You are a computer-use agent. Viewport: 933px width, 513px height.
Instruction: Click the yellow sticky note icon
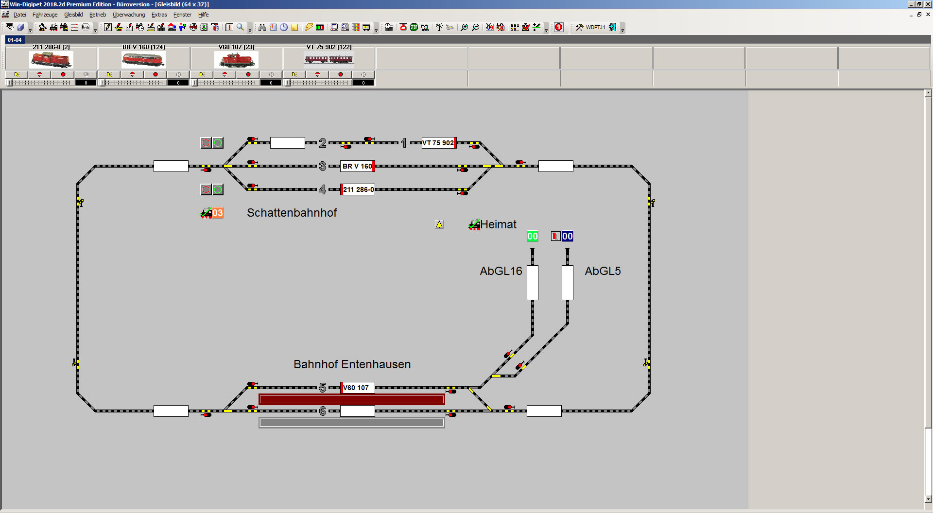click(x=294, y=27)
